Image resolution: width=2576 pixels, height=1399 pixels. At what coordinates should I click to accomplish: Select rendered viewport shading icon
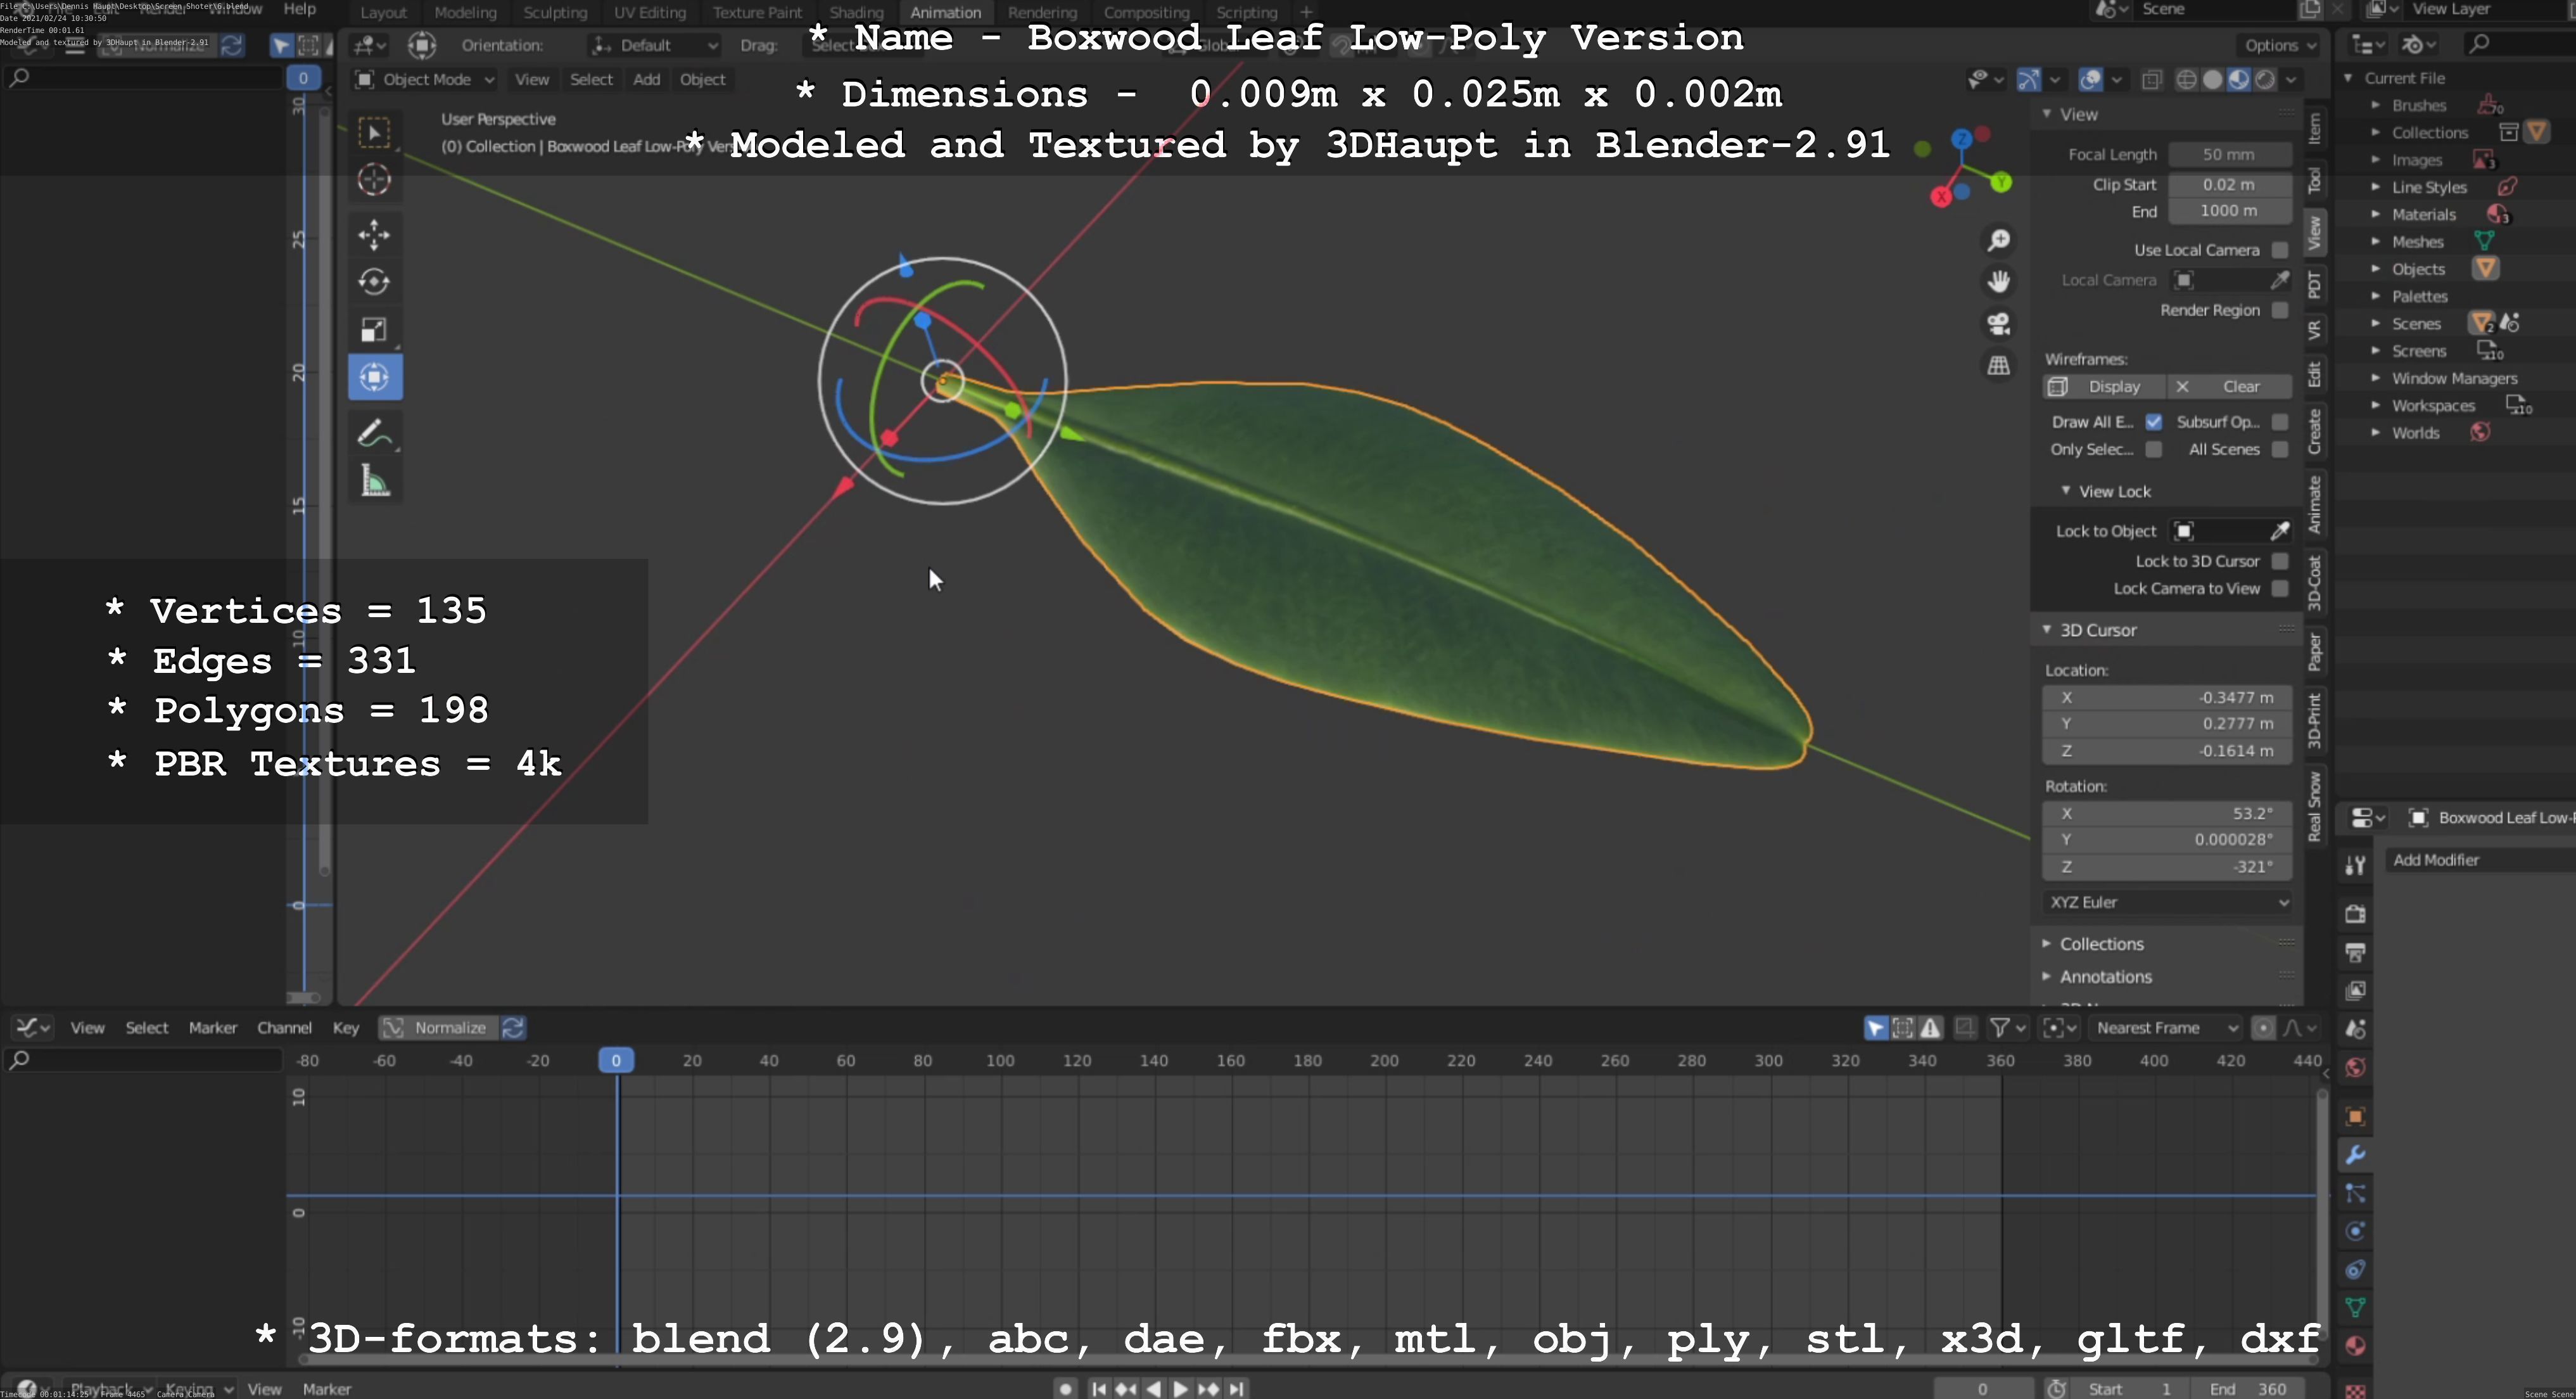coord(2265,80)
